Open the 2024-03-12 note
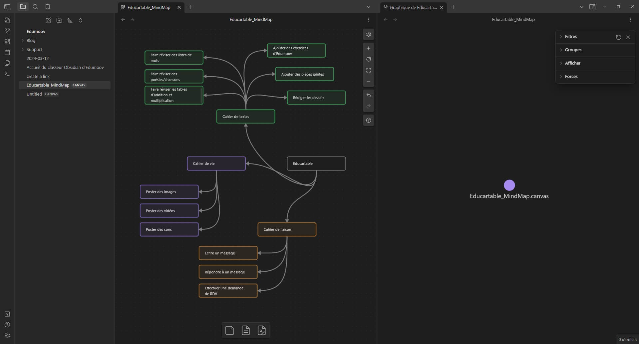The height and width of the screenshot is (344, 639). tap(64, 58)
